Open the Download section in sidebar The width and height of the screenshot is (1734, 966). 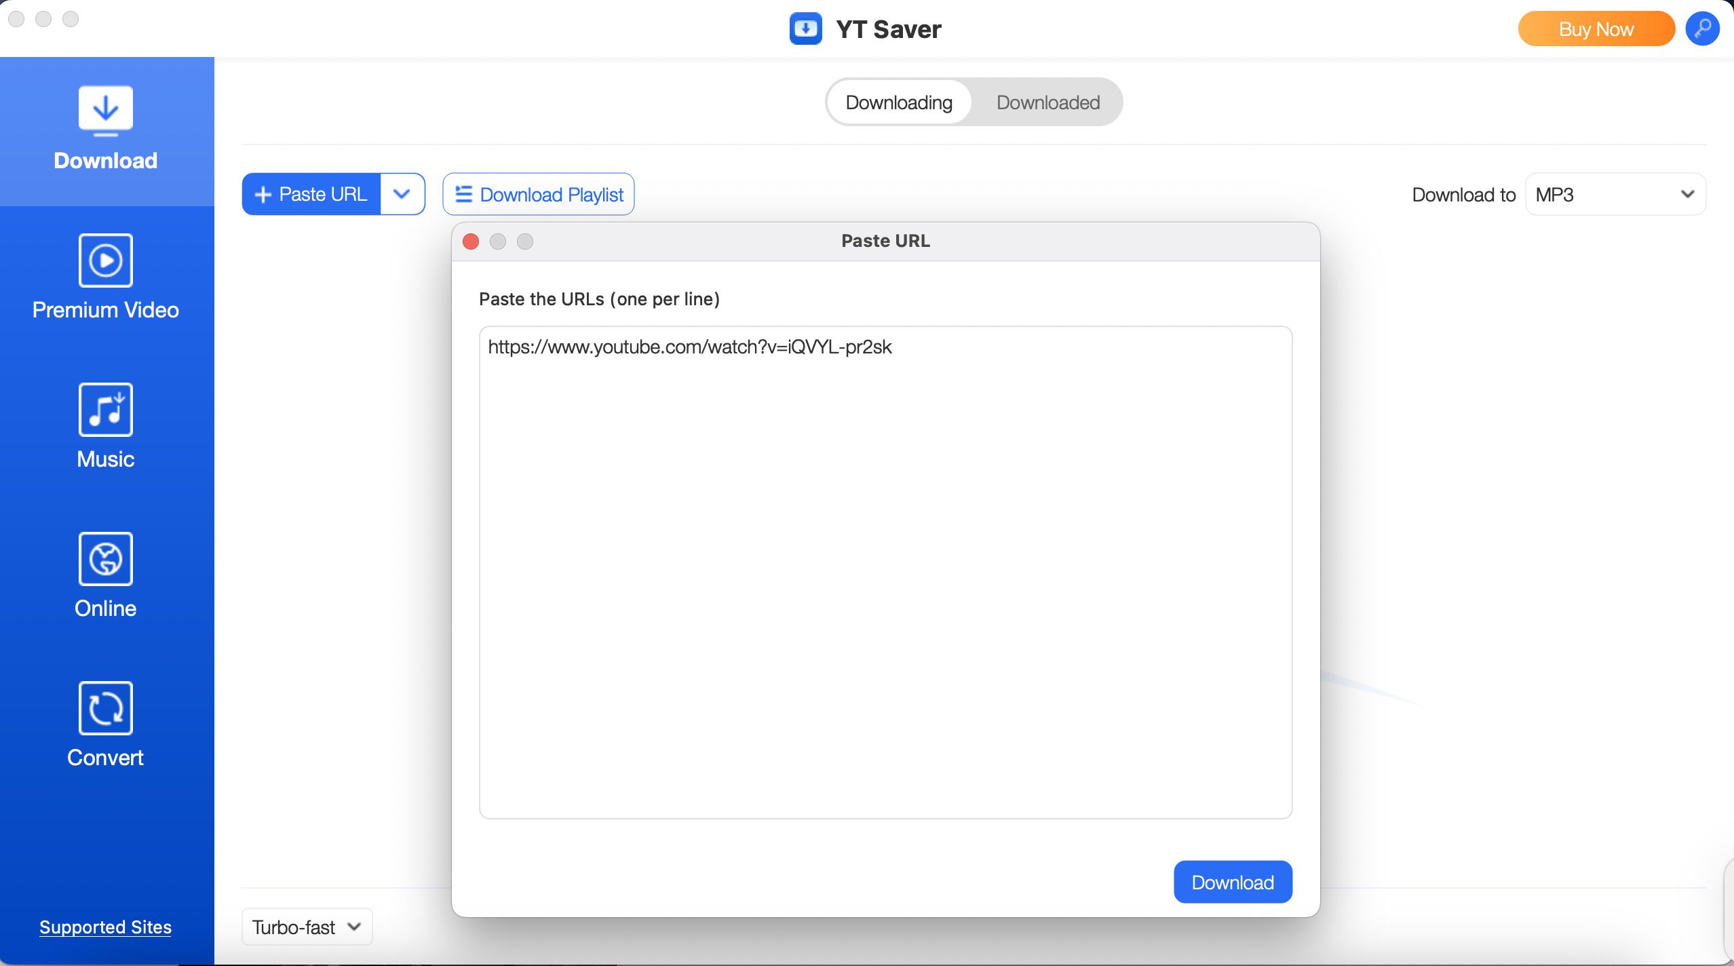click(x=106, y=129)
